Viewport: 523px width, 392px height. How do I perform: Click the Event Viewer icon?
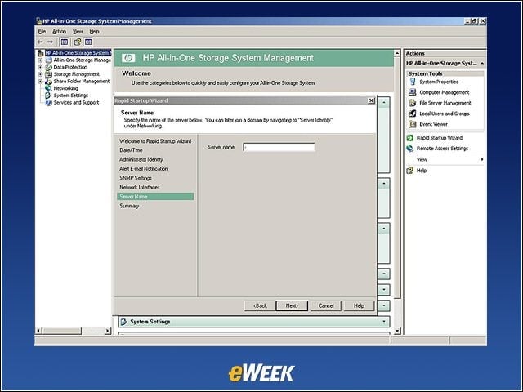(413, 124)
